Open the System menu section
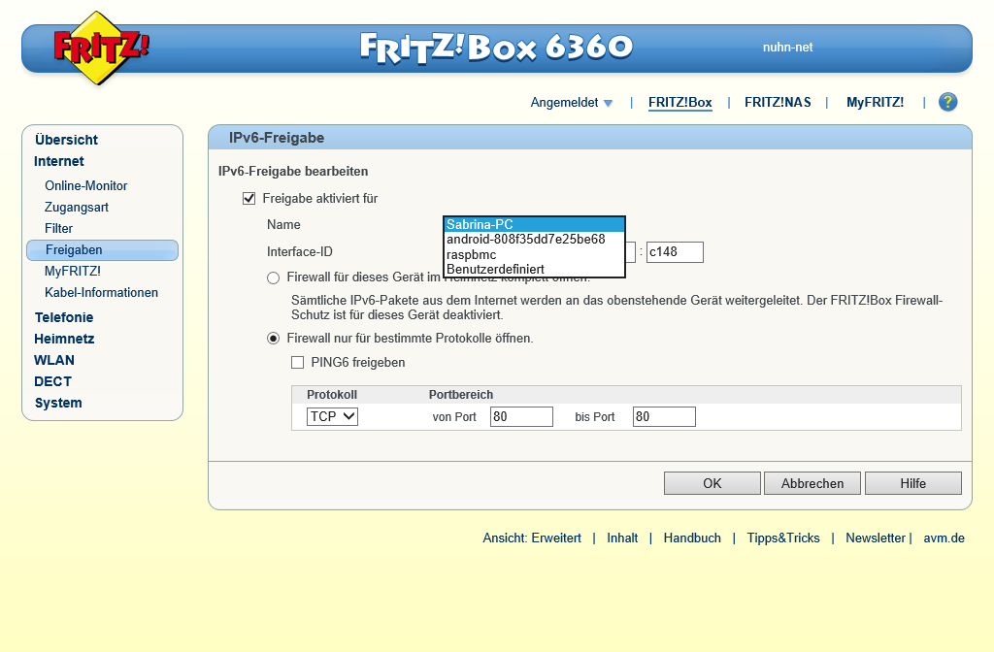The height and width of the screenshot is (652, 994). [x=57, y=403]
